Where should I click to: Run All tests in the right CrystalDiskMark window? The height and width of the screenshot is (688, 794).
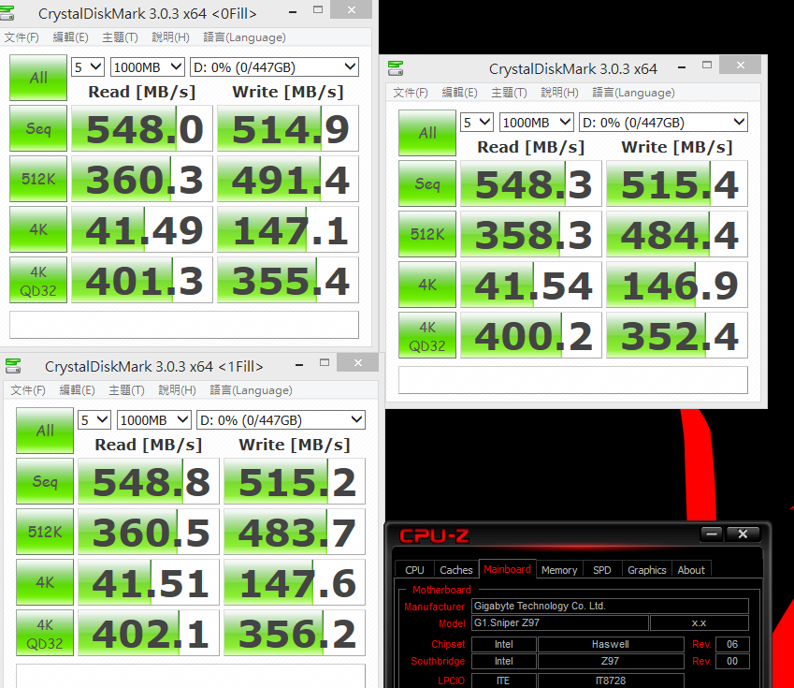point(426,133)
